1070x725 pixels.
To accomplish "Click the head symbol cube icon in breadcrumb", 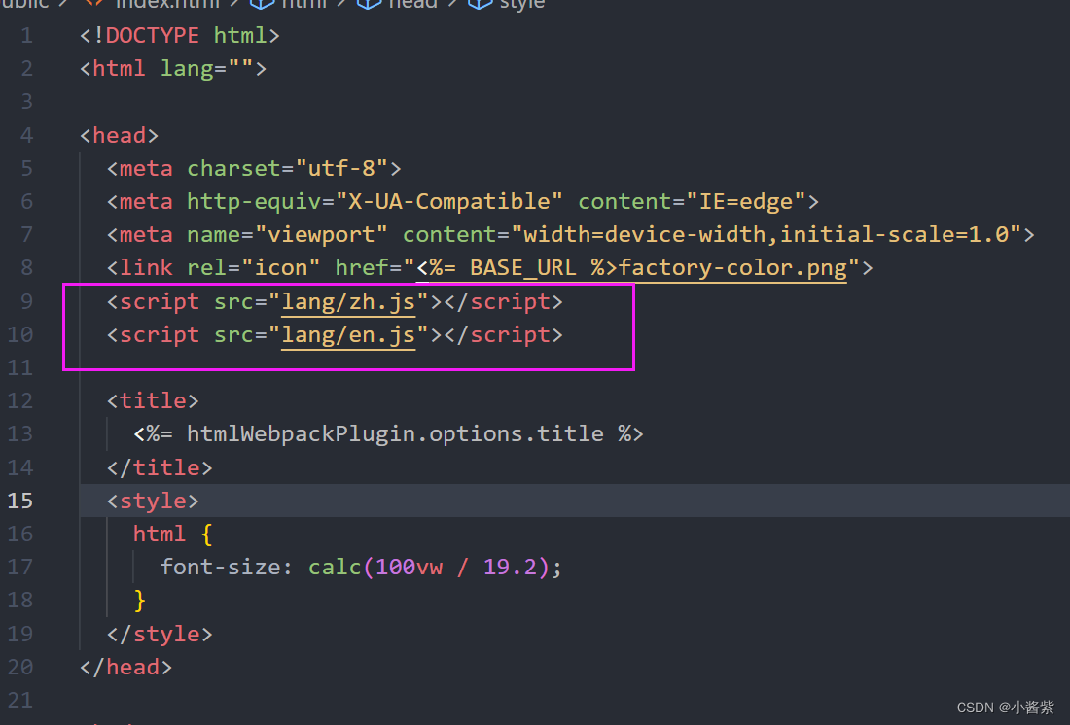I will tap(368, 5).
